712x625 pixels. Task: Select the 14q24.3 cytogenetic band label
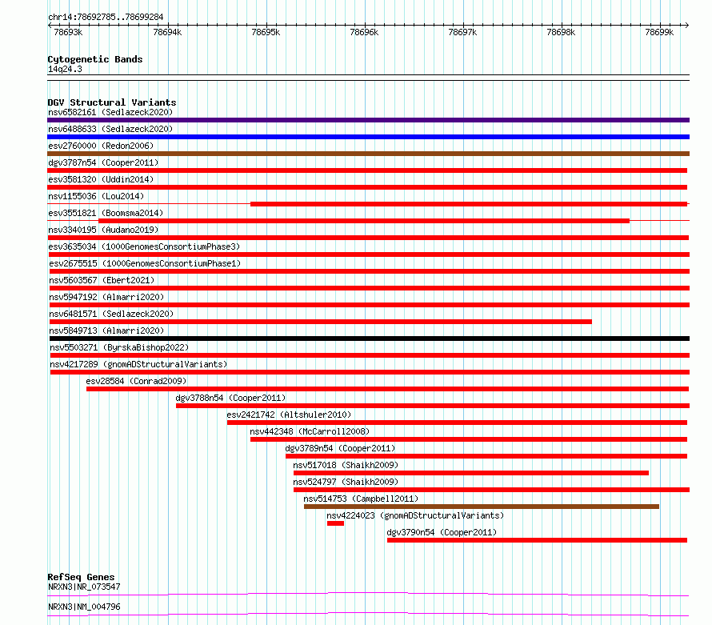coord(65,69)
